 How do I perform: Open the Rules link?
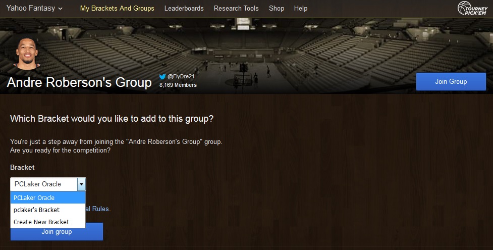point(100,209)
